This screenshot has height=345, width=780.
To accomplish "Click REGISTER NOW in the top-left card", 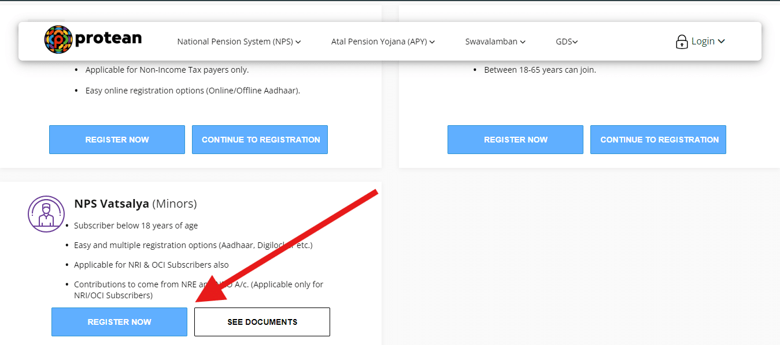I will point(117,139).
